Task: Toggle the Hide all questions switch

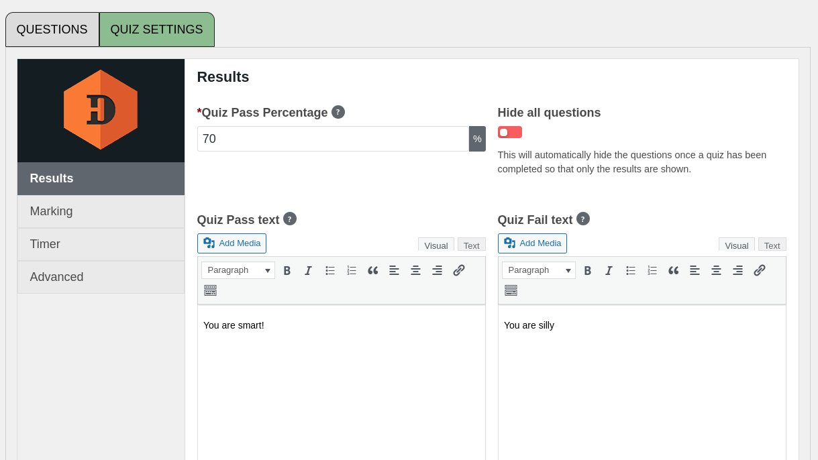Action: coord(509,132)
